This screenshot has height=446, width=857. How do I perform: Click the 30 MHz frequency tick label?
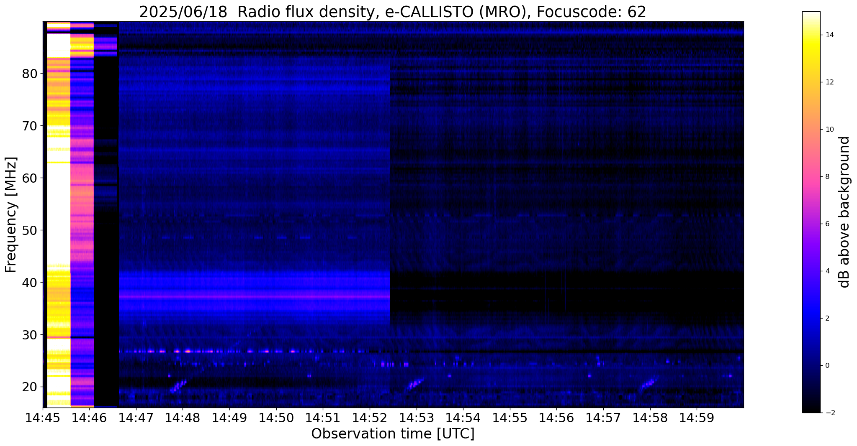point(30,335)
